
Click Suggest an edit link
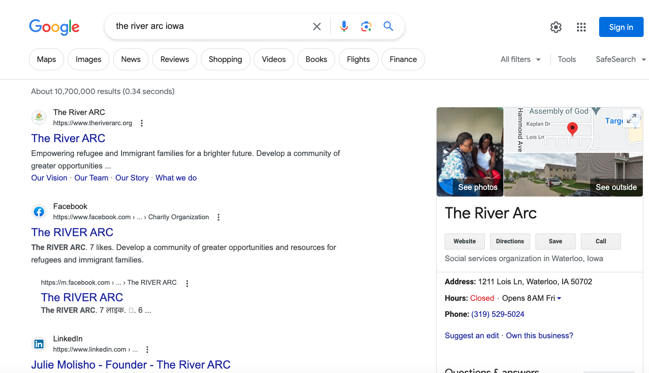click(472, 336)
